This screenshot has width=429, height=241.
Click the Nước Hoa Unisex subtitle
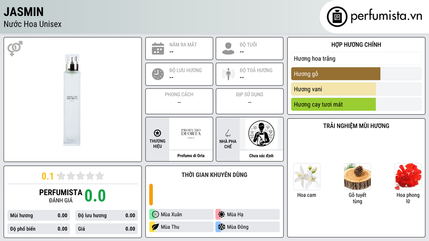[x=33, y=24]
